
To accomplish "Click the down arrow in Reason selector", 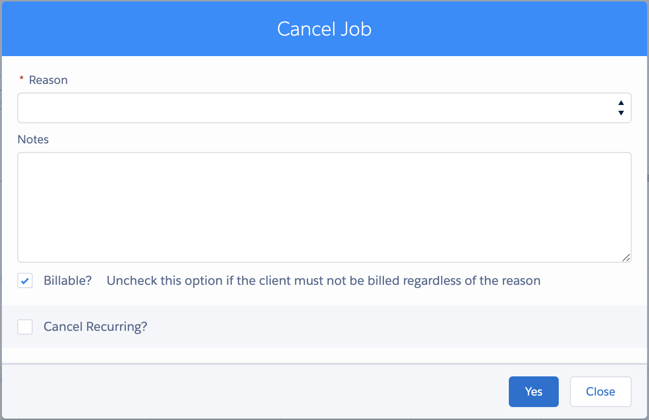I will tap(621, 113).
